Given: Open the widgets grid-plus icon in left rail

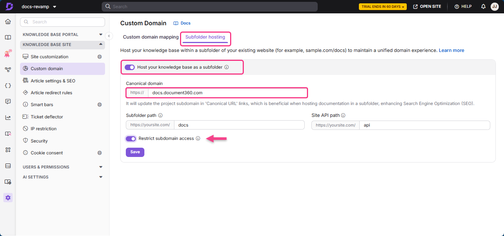Looking at the screenshot, I should point(8,150).
